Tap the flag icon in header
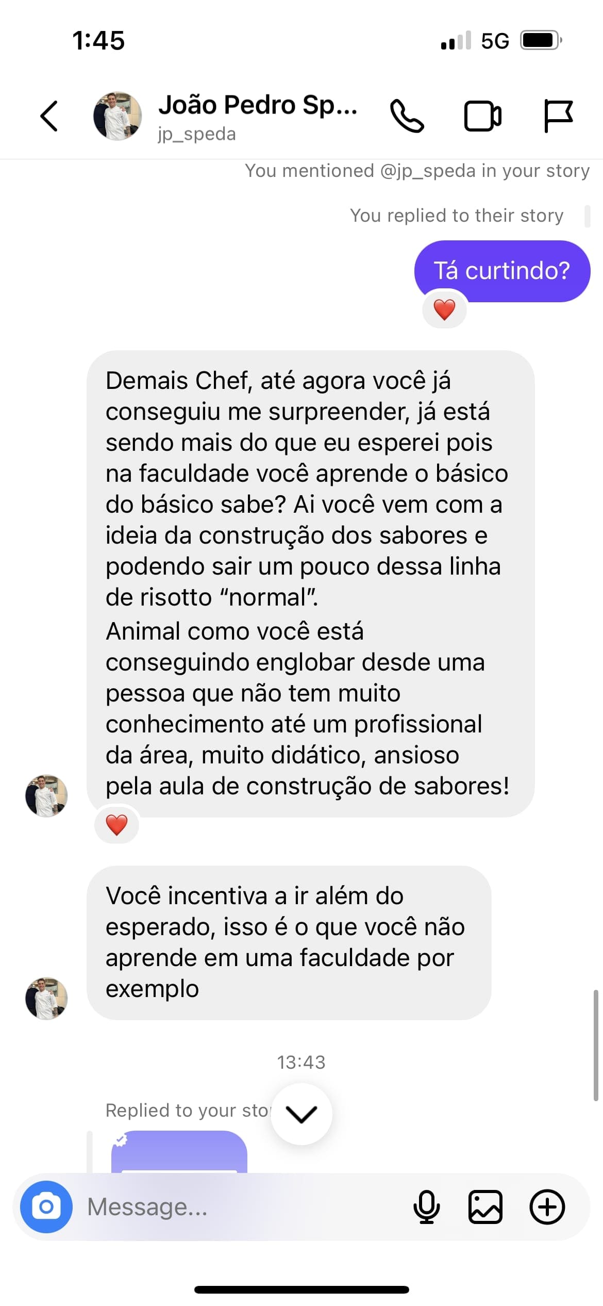The height and width of the screenshot is (1306, 603). point(558,116)
